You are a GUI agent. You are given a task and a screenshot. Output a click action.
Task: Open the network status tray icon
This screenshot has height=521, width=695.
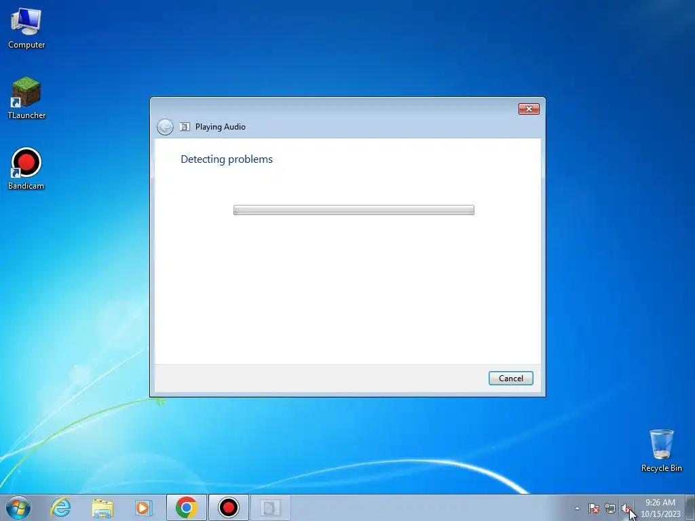click(x=610, y=508)
